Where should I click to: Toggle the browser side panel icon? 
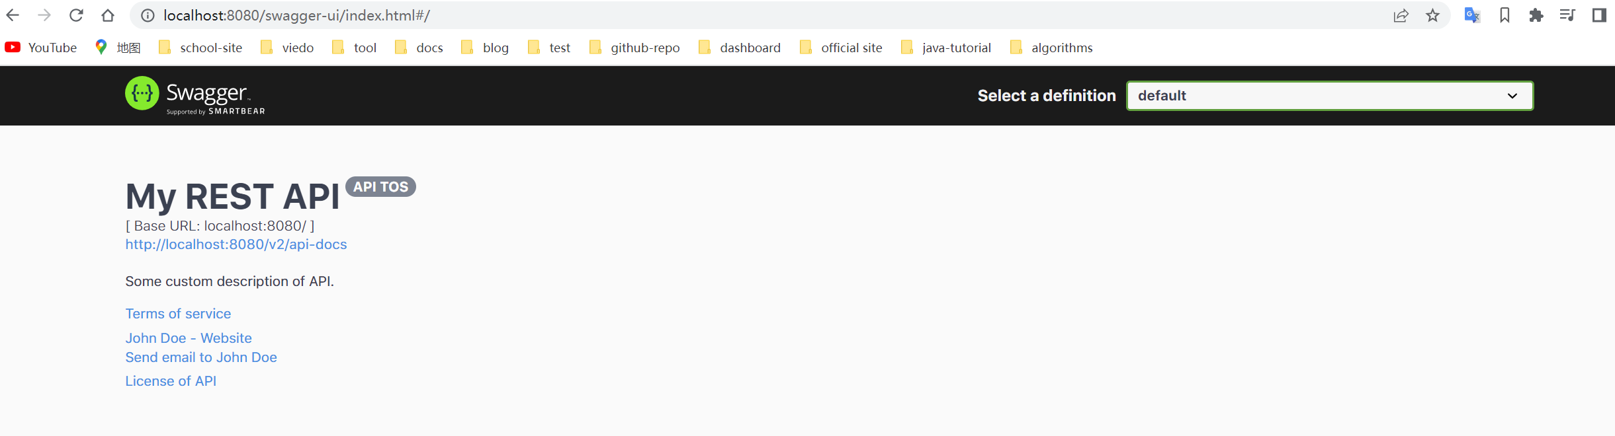1599,15
